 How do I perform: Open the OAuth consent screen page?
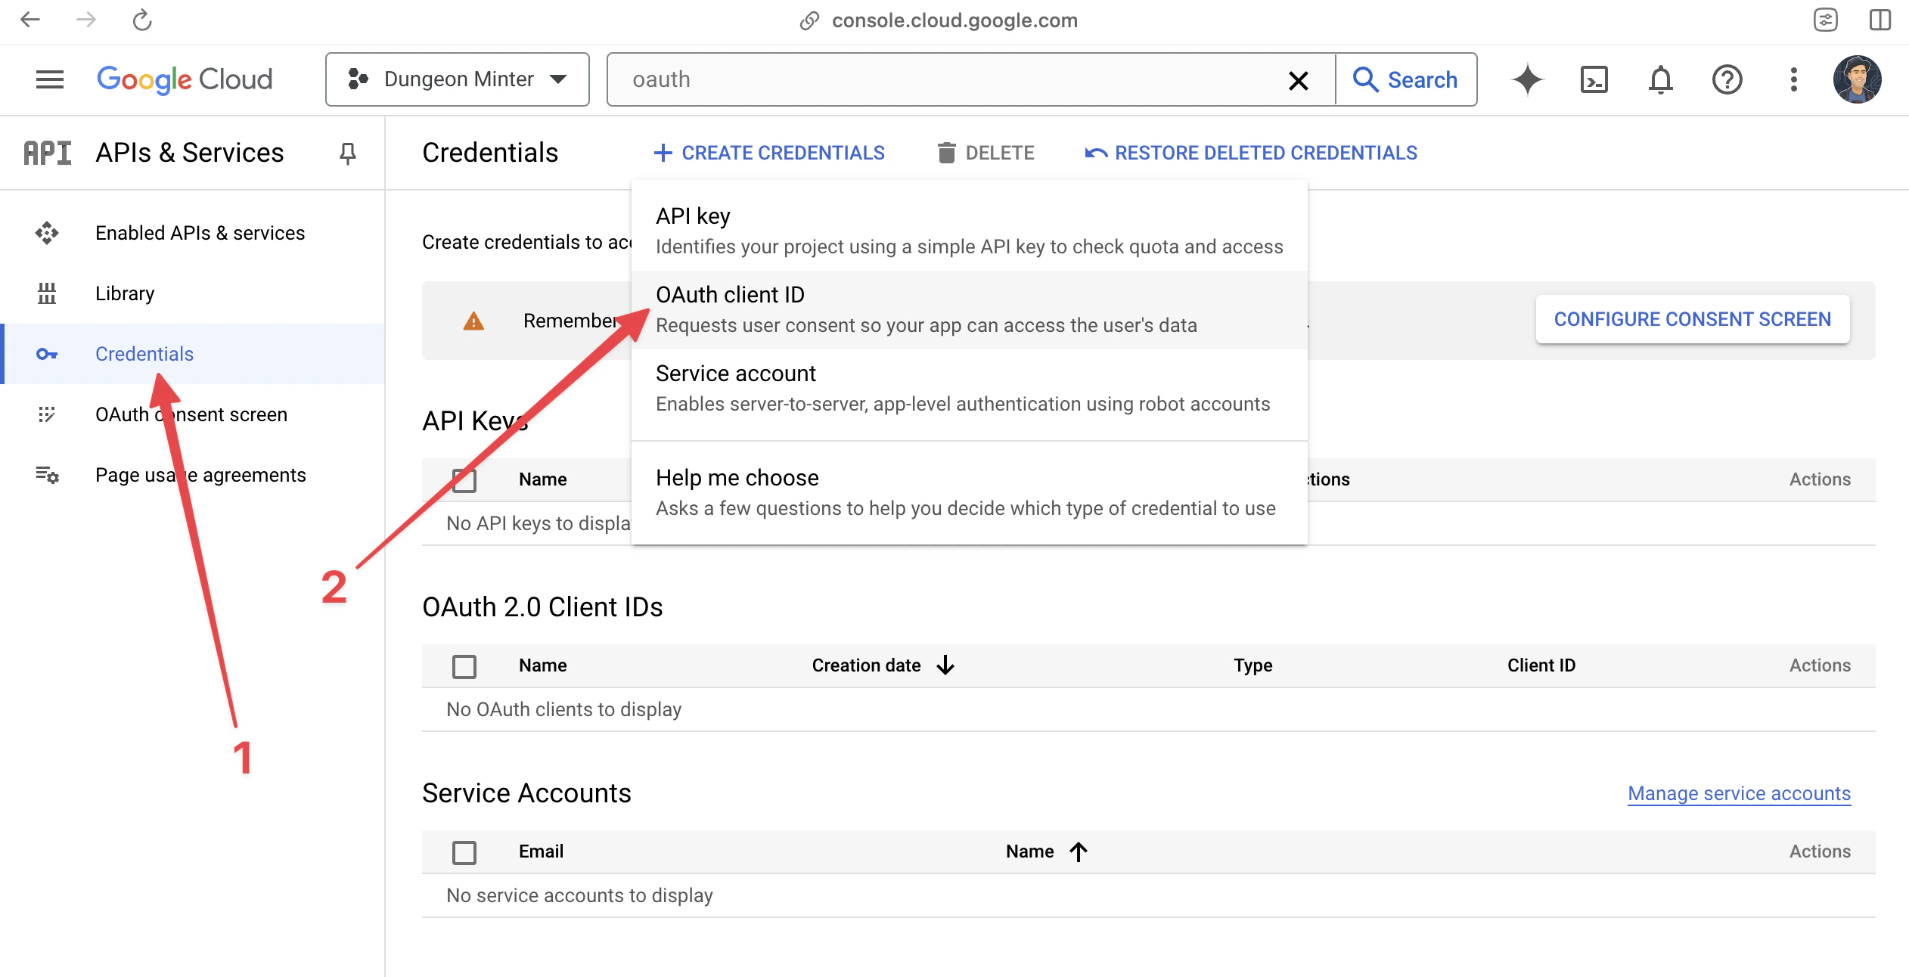tap(191, 414)
